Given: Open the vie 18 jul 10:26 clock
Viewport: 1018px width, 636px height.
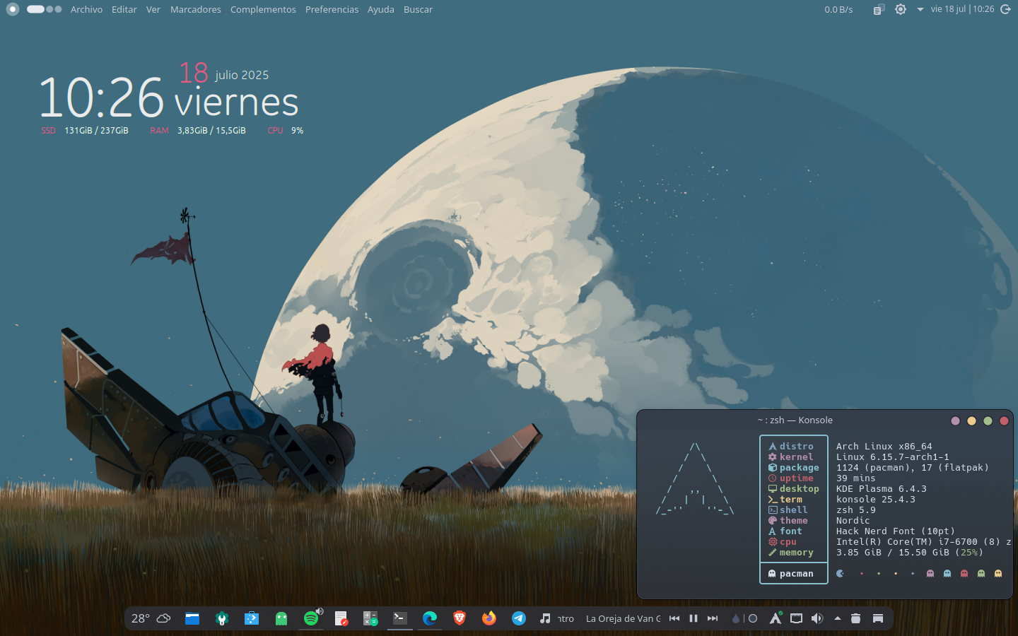Looking at the screenshot, I should (962, 9).
